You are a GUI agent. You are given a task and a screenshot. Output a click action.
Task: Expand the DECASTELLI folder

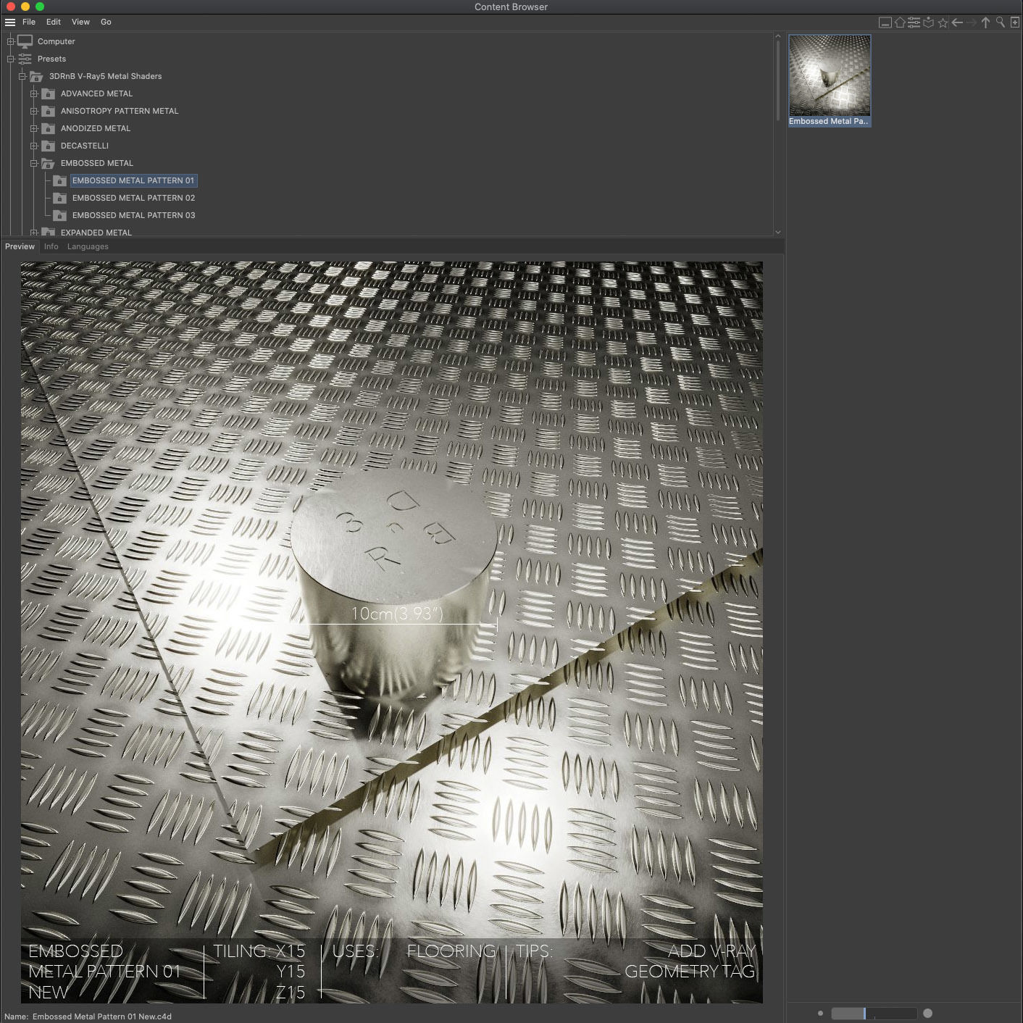click(x=34, y=146)
